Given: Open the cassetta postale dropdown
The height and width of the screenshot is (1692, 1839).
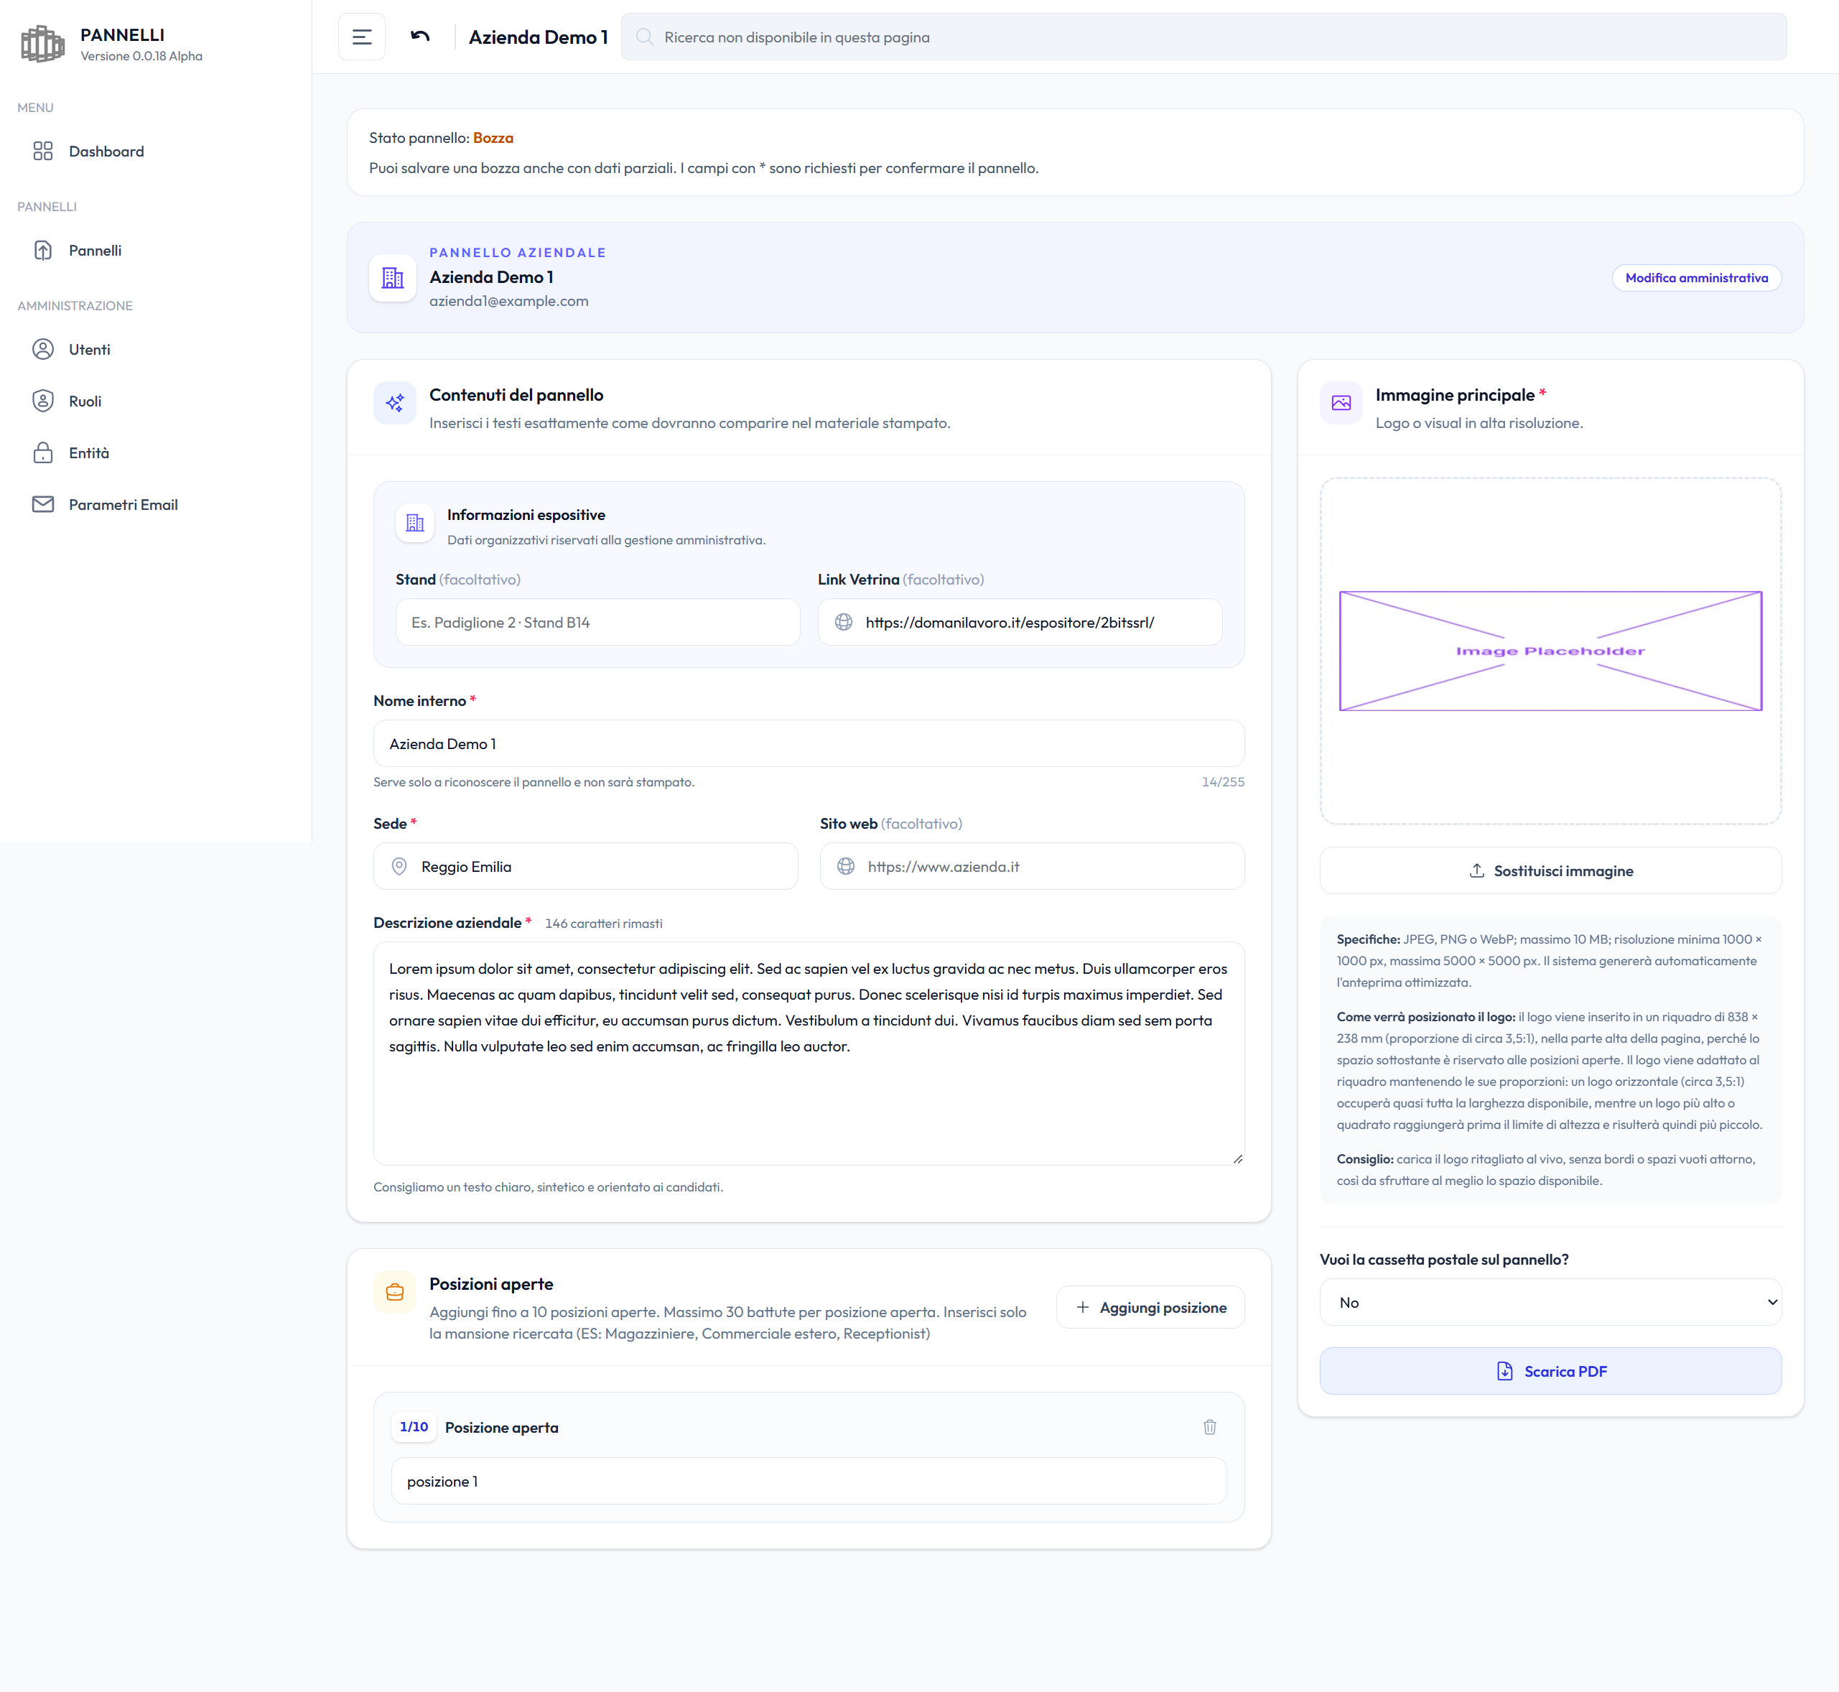Looking at the screenshot, I should [x=1550, y=1302].
